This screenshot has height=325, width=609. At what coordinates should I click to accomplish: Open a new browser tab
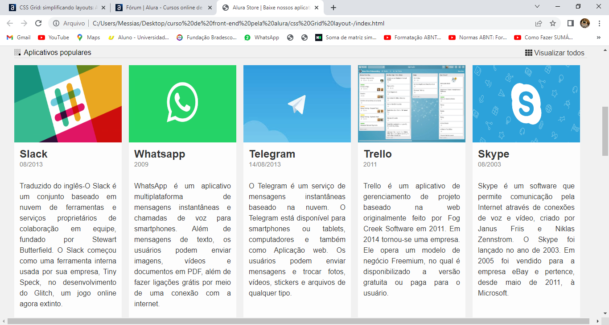333,8
